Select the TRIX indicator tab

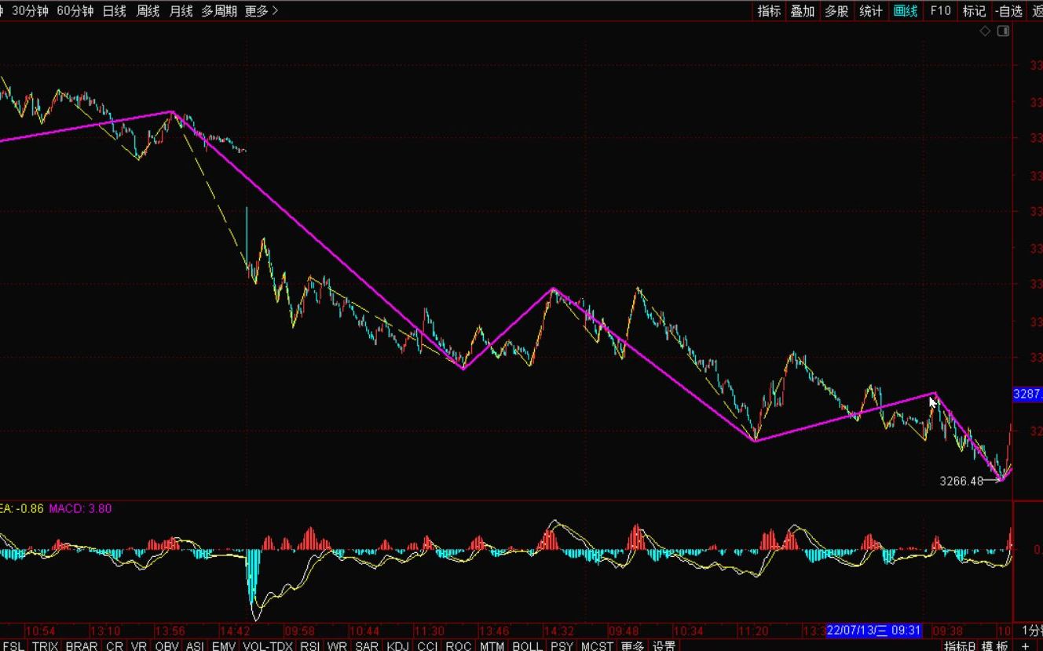pyautogui.click(x=45, y=646)
